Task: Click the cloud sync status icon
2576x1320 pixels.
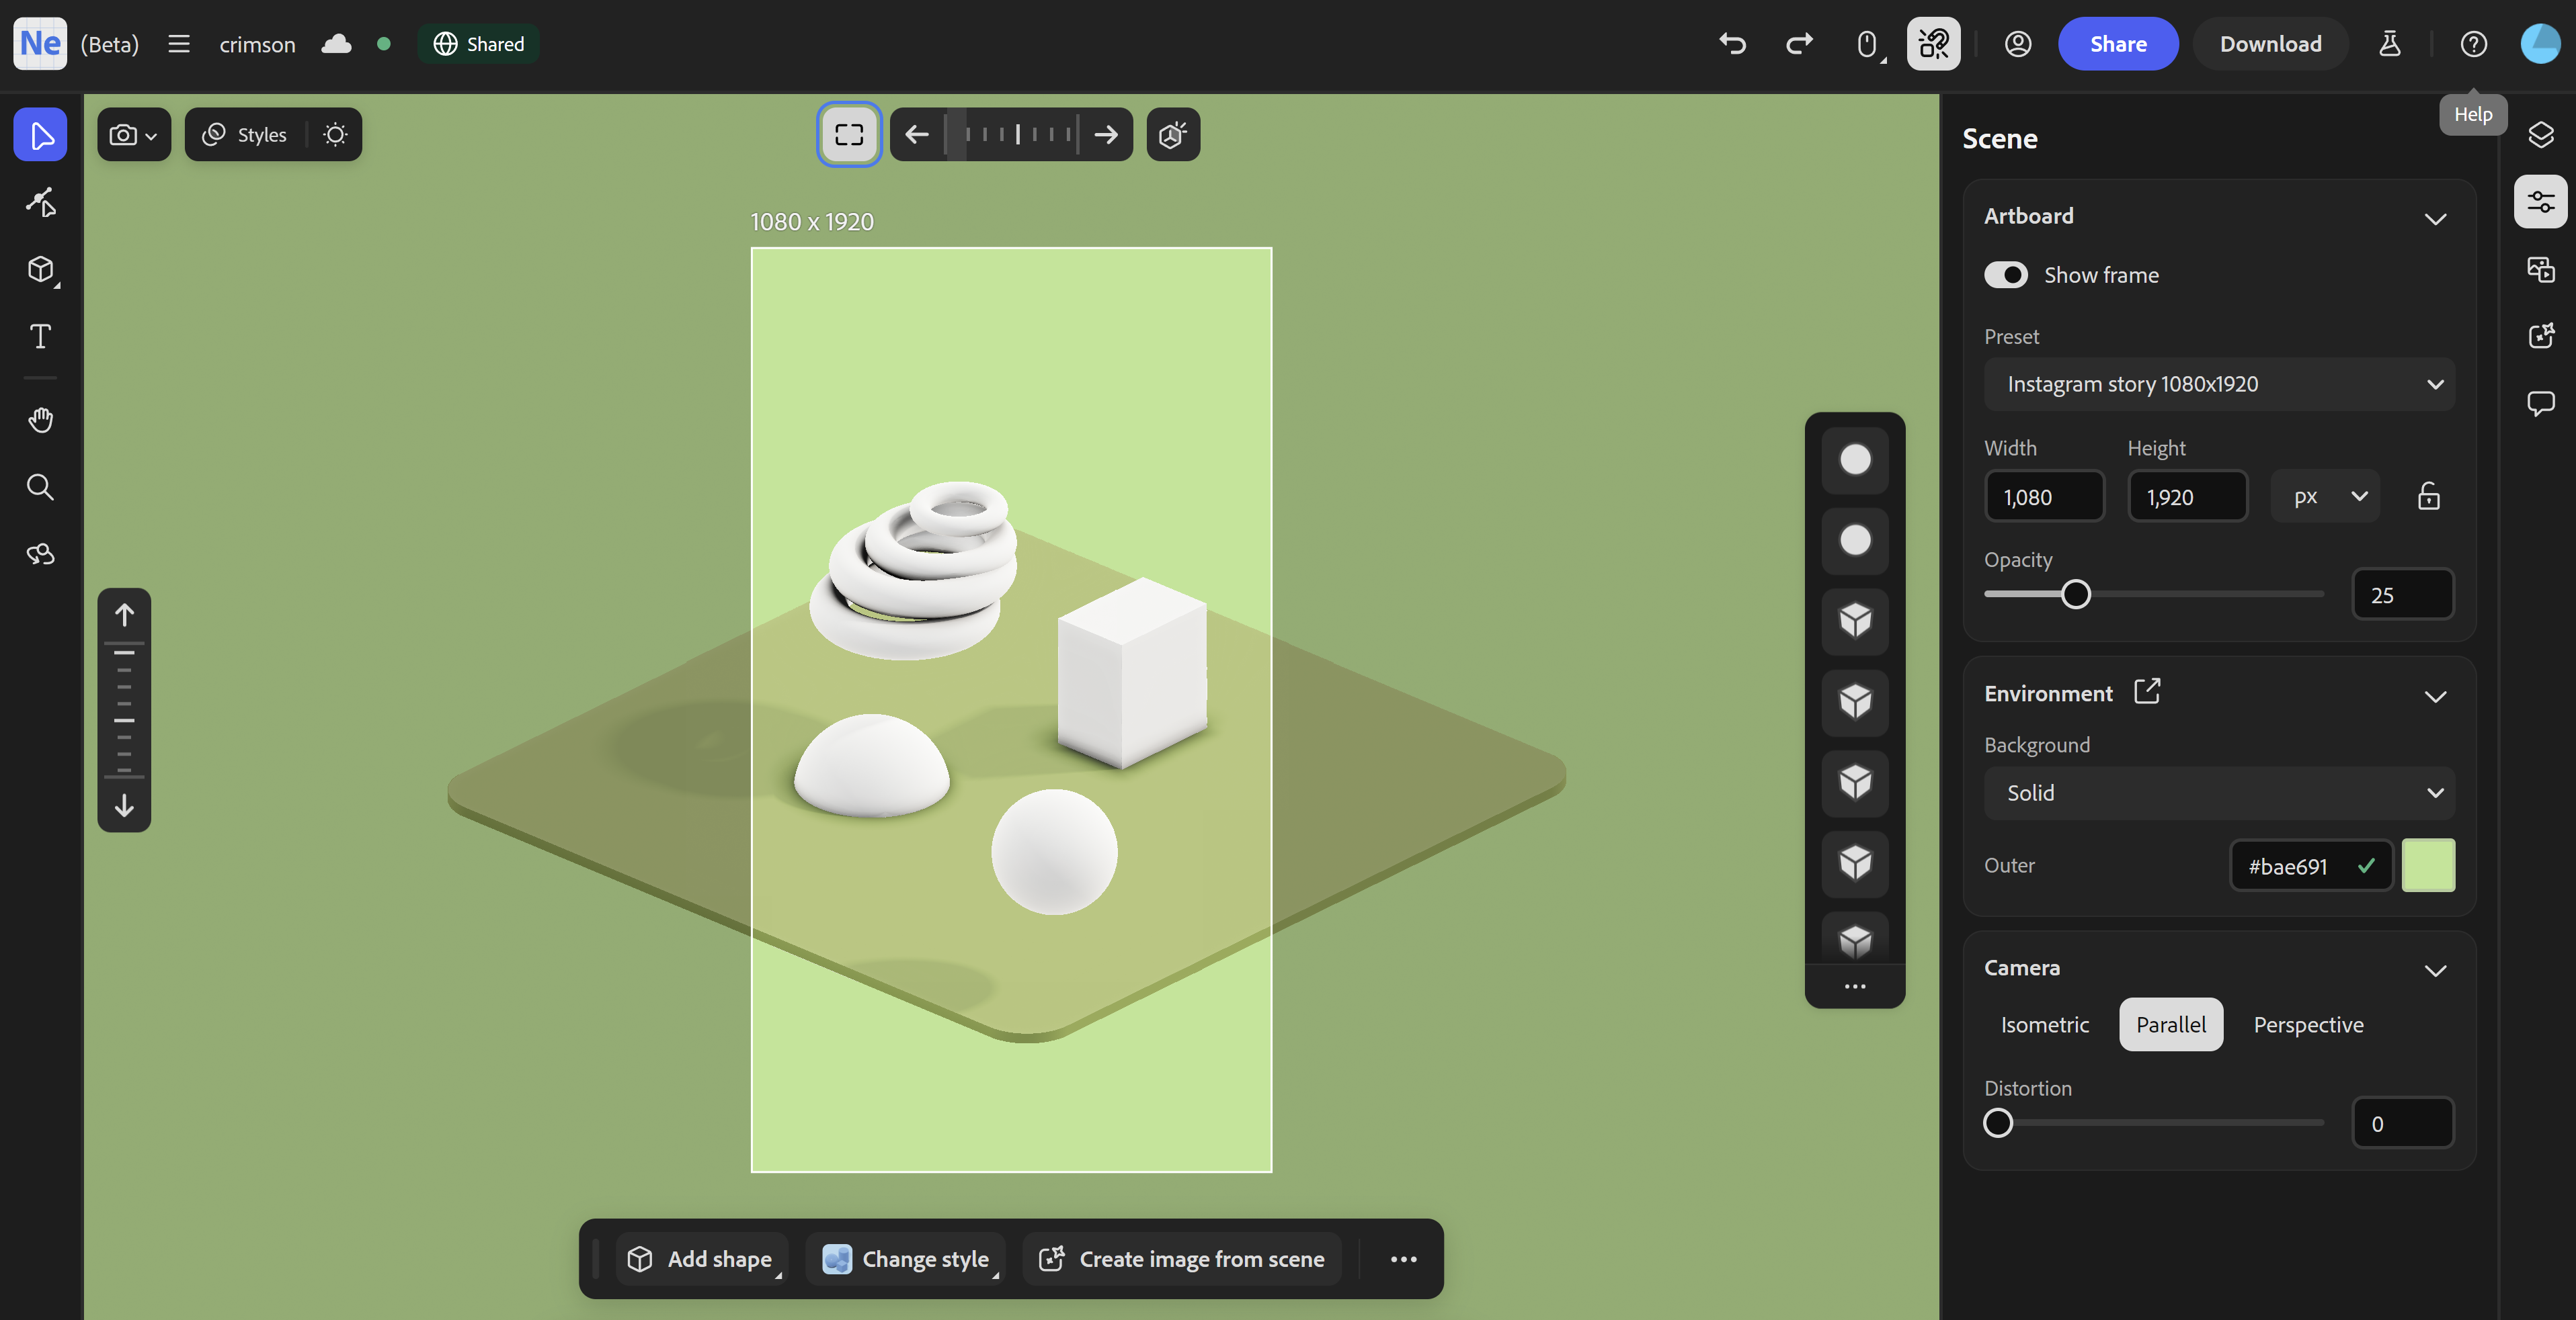Action: tap(336, 44)
